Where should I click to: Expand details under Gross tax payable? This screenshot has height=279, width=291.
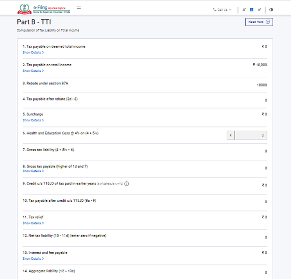[x=33, y=171]
